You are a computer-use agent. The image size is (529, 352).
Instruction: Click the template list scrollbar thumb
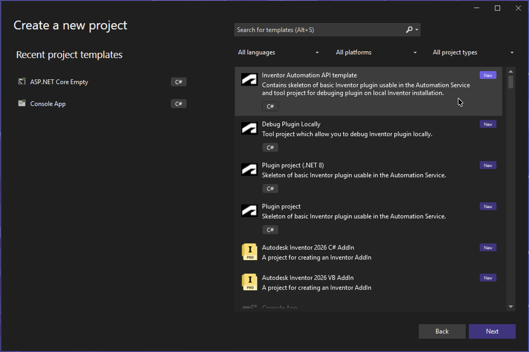[x=511, y=82]
